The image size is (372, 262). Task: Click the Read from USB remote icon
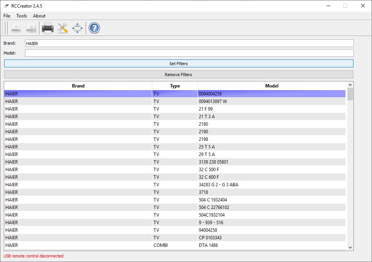point(16,28)
